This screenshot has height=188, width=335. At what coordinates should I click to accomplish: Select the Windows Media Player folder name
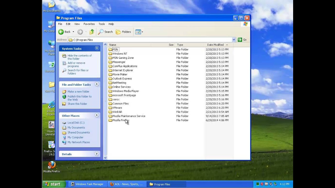[126, 91]
